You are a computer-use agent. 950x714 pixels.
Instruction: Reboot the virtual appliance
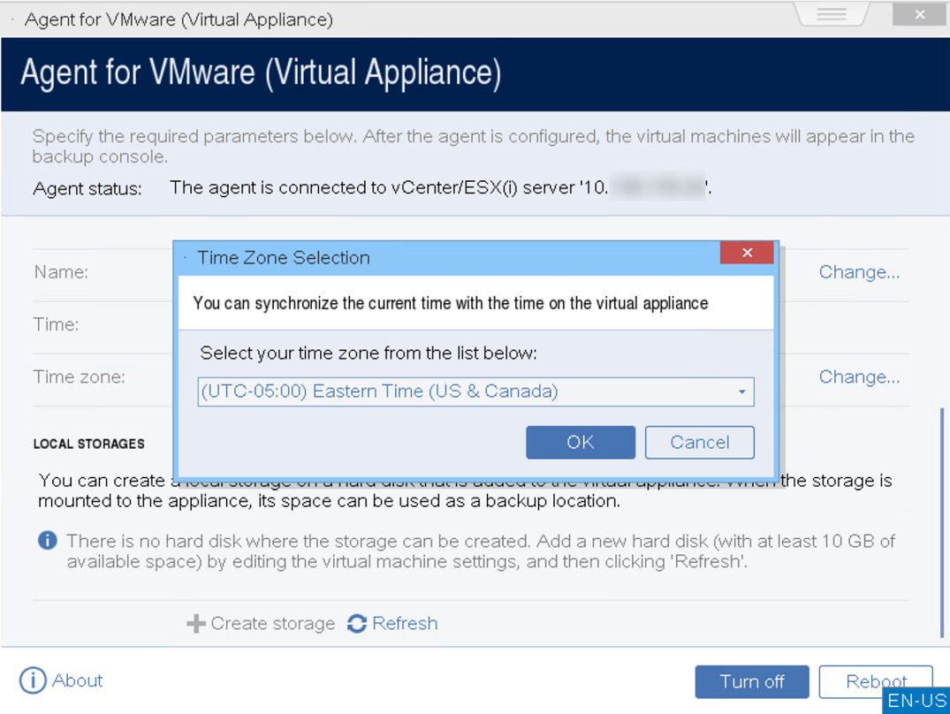[876, 682]
